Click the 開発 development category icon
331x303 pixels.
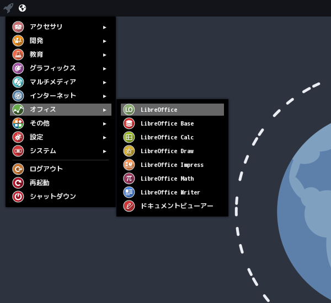click(x=18, y=41)
